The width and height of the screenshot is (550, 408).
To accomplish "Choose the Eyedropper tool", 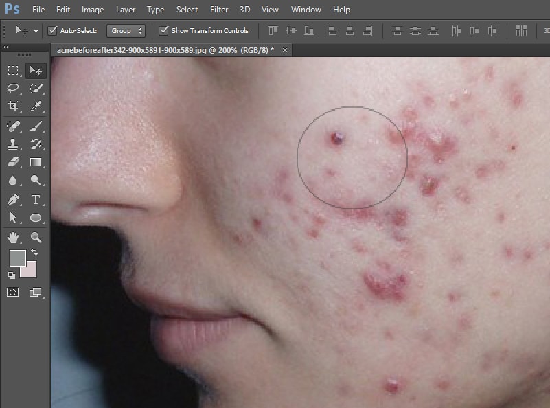I will (x=36, y=106).
